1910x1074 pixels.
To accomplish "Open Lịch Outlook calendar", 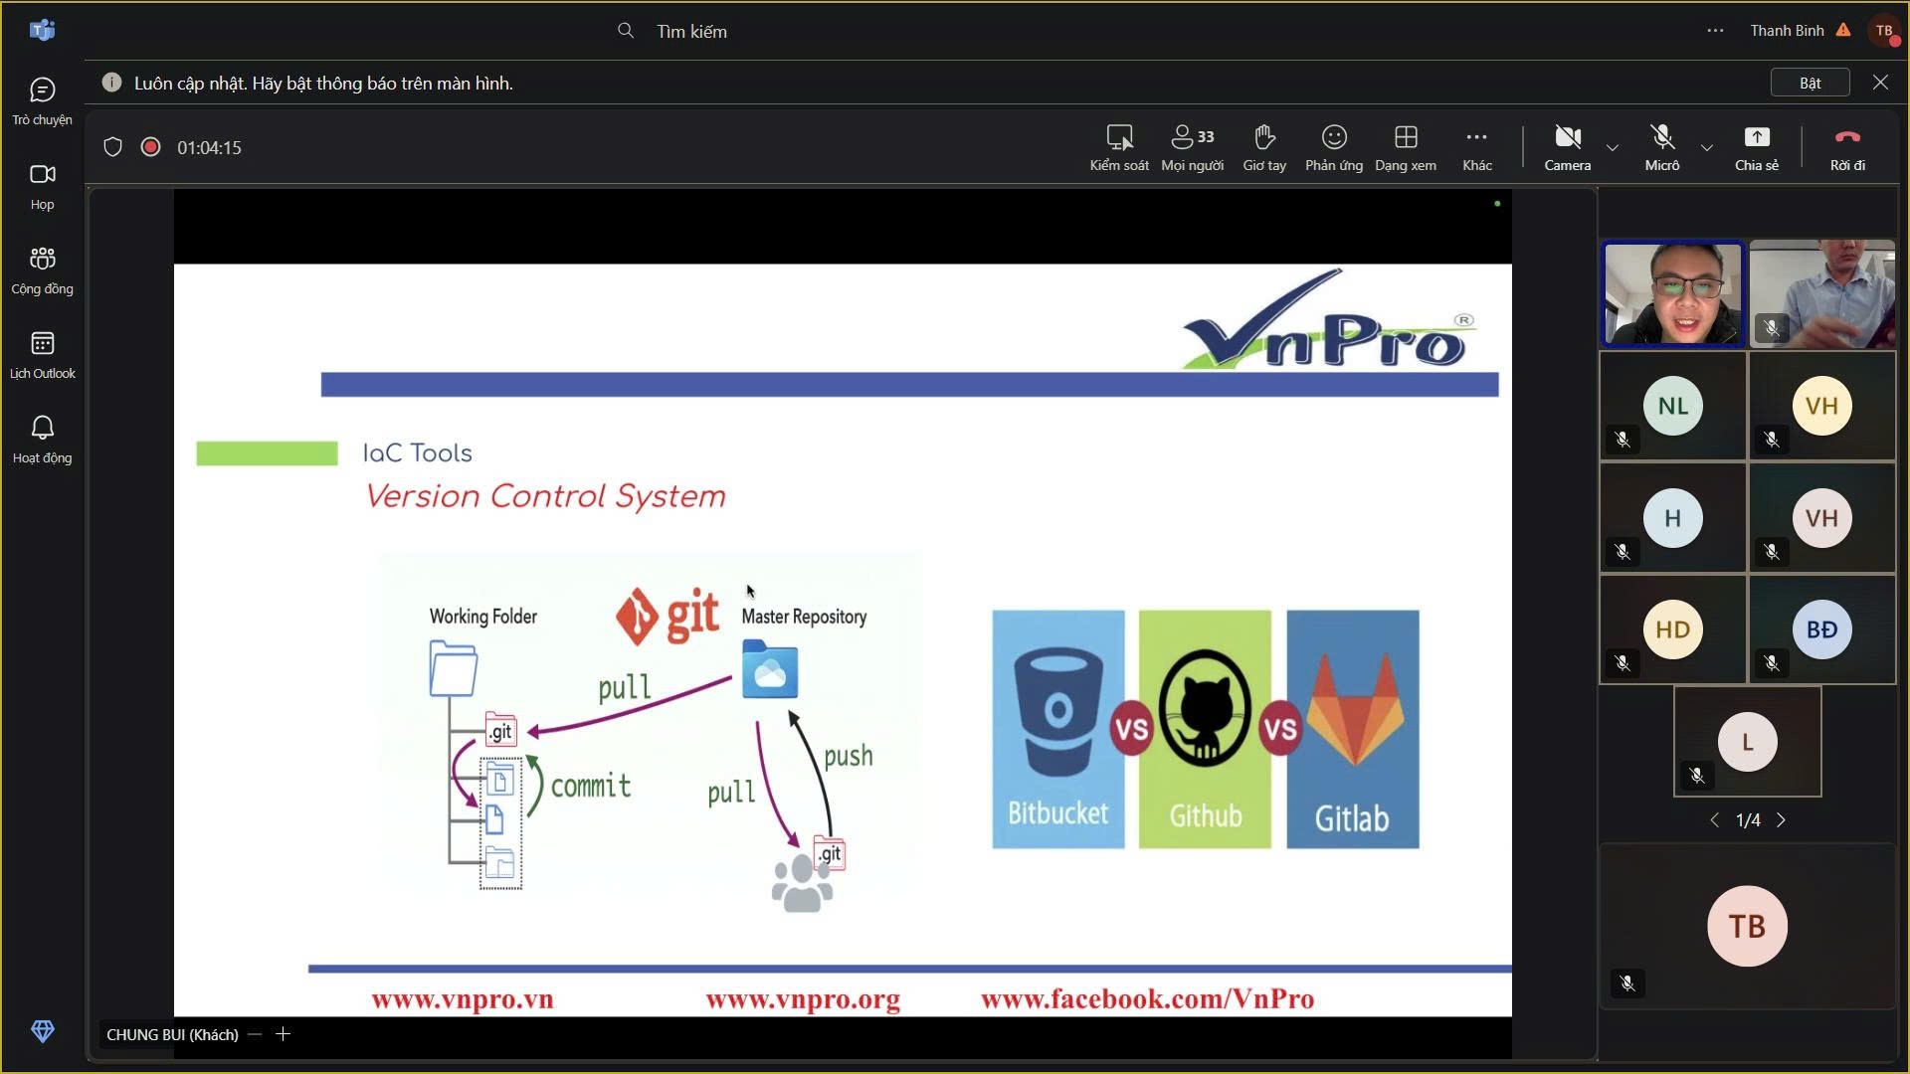I will (42, 355).
